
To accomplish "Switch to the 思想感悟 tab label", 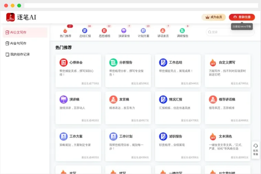I will 105,36.
